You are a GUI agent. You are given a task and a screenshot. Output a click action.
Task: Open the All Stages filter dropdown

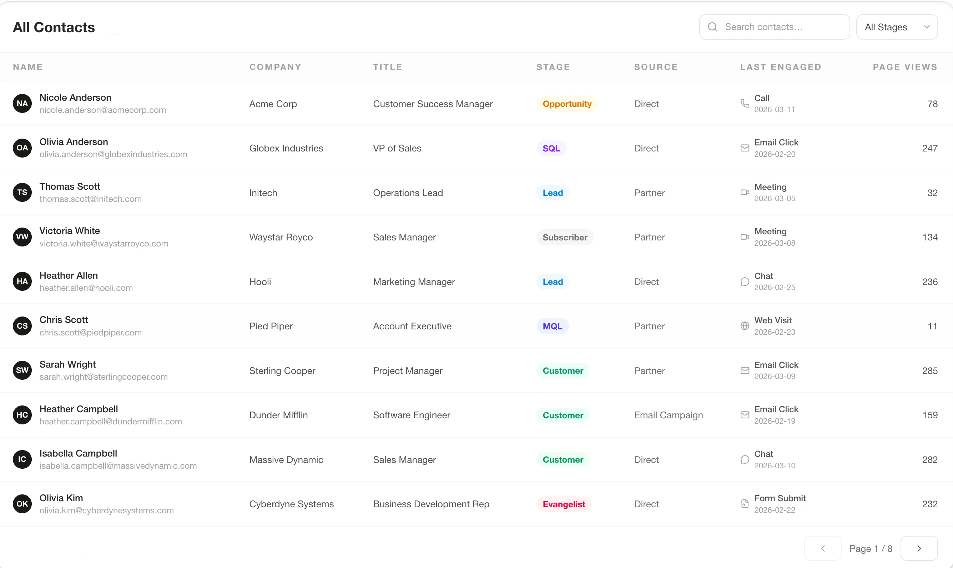897,27
